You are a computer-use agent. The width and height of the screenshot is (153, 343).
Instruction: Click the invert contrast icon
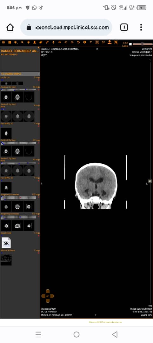tap(84, 42)
